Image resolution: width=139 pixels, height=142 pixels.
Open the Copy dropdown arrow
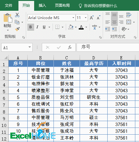point(22,22)
